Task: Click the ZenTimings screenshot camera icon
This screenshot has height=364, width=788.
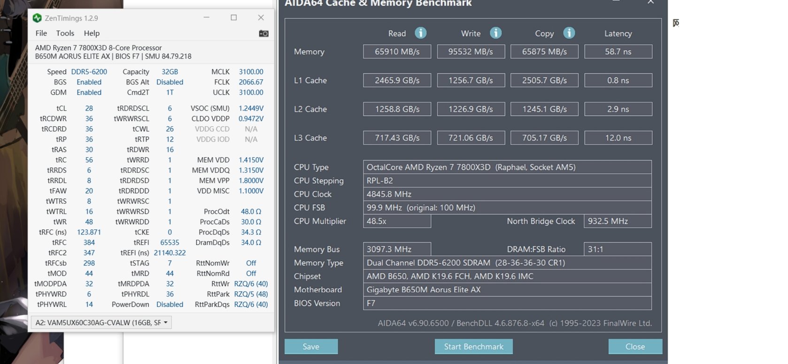Action: pos(263,33)
